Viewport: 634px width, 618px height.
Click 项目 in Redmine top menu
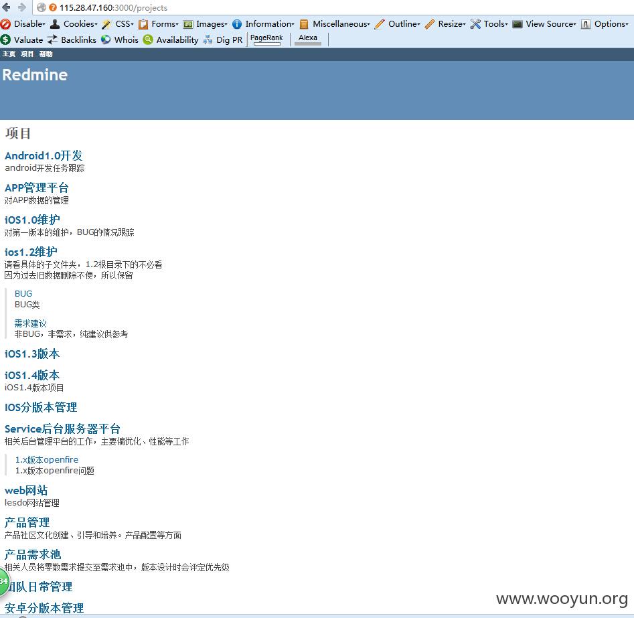27,54
